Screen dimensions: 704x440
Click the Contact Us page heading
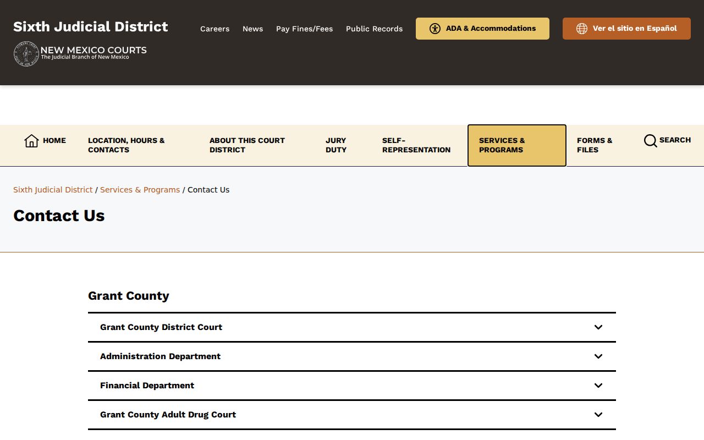tap(59, 216)
